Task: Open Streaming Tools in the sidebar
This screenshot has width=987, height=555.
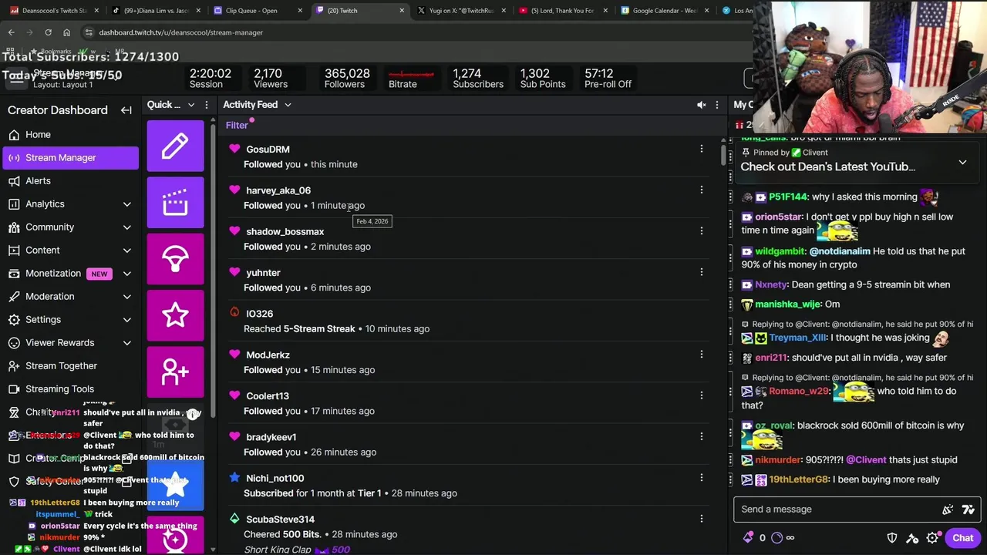Action: 59,389
